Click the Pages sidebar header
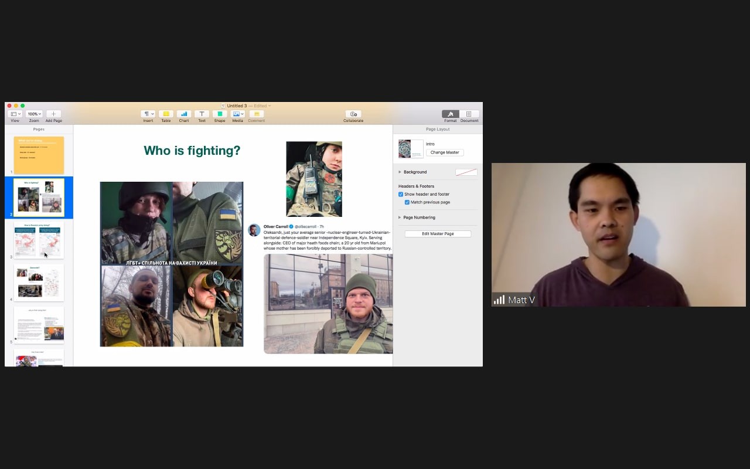Viewport: 750px width, 469px height. (x=39, y=129)
